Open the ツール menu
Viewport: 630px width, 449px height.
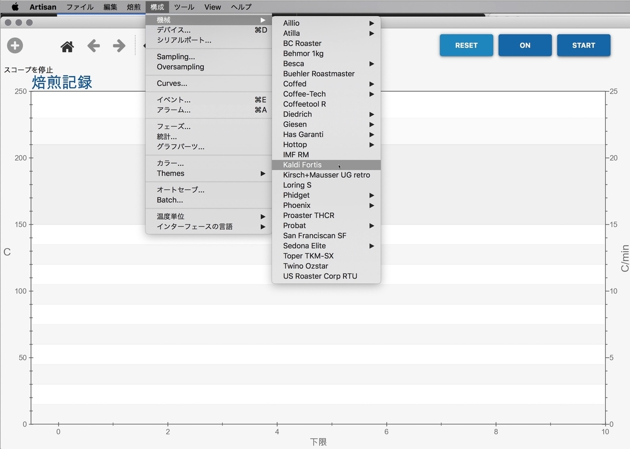click(184, 7)
